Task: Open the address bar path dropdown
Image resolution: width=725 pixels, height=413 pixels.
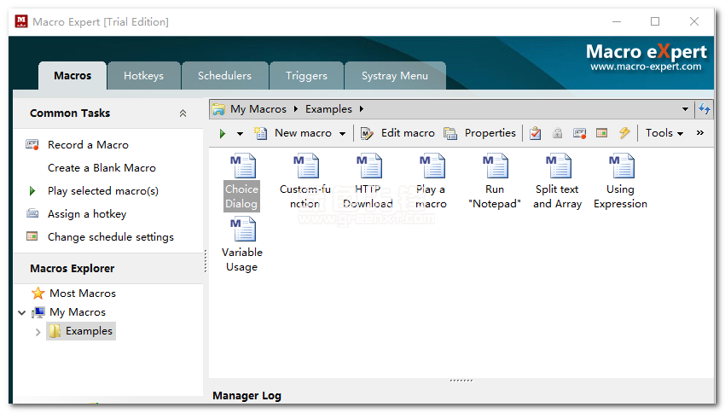Action: point(685,109)
